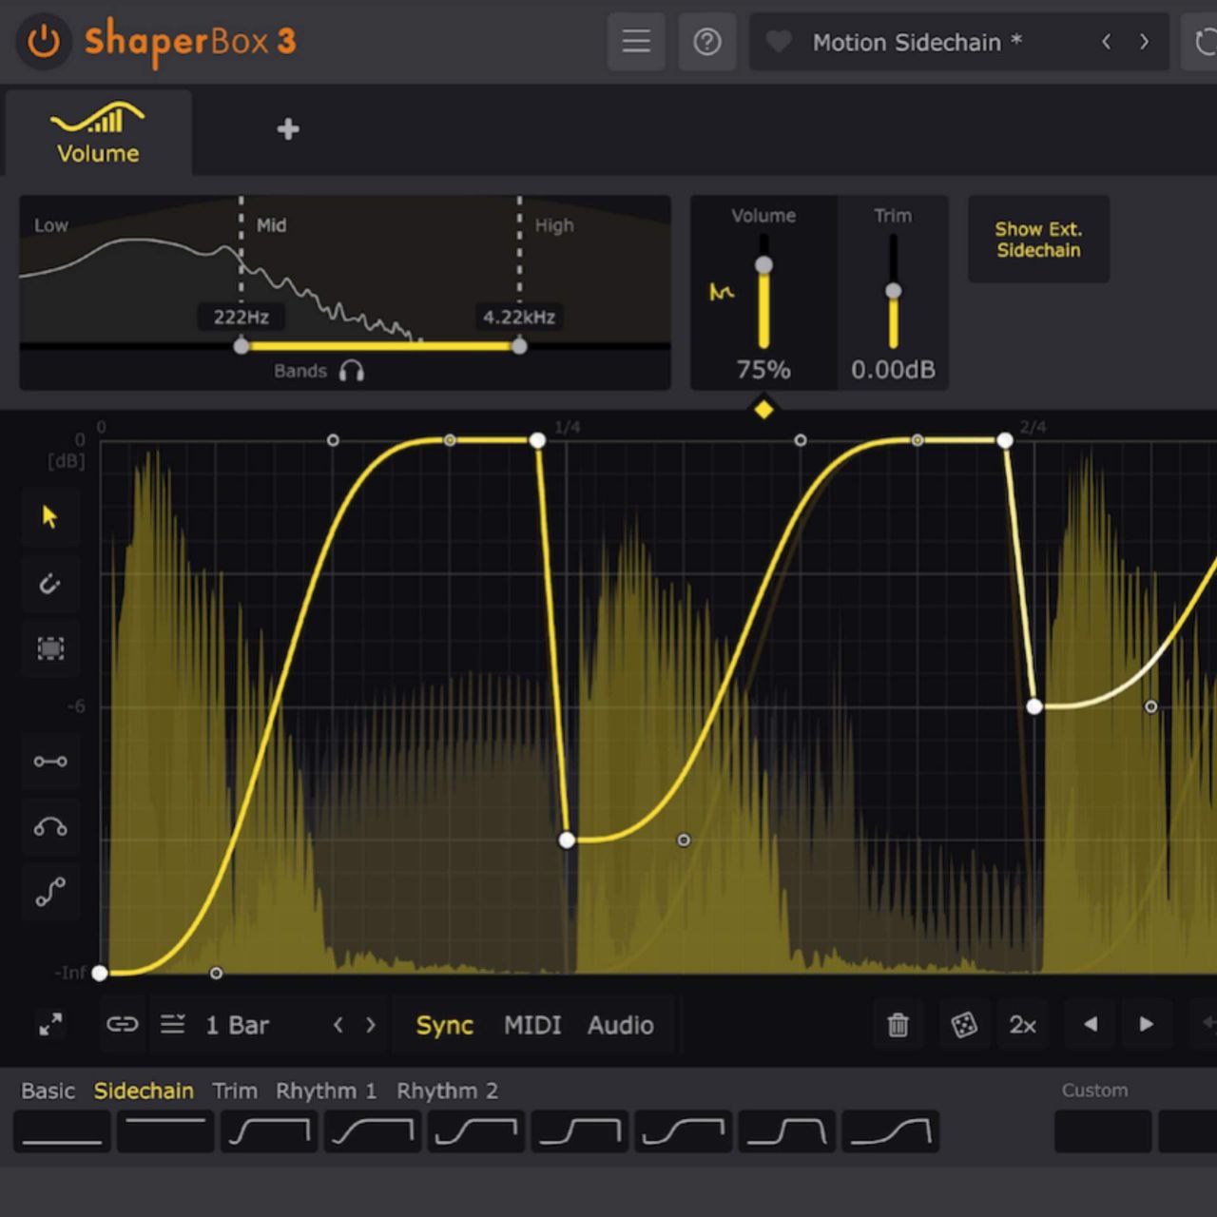Go to previous preset arrow
The height and width of the screenshot is (1217, 1217).
[1106, 42]
